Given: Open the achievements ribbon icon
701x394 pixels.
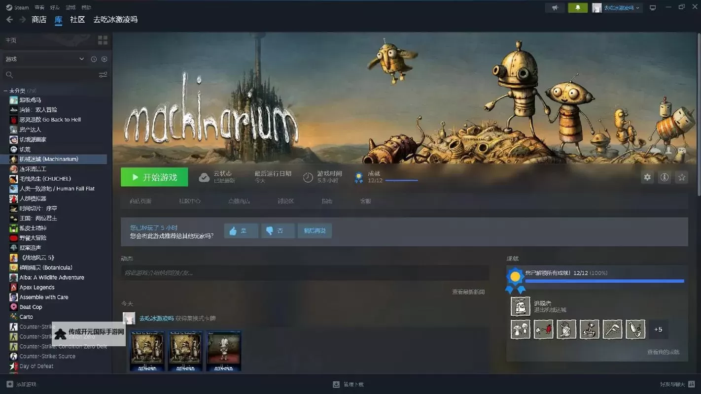Looking at the screenshot, I should 359,177.
